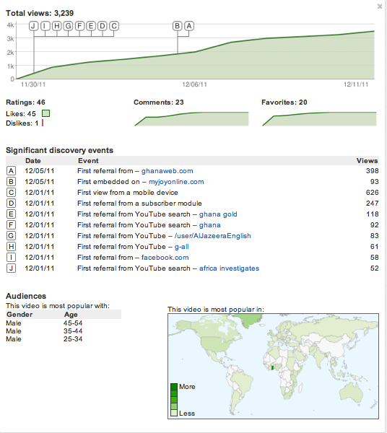Viewport: 387px width, 433px height.
Task: Click the red Dislikes bar indicator
Action: pyautogui.click(x=43, y=123)
